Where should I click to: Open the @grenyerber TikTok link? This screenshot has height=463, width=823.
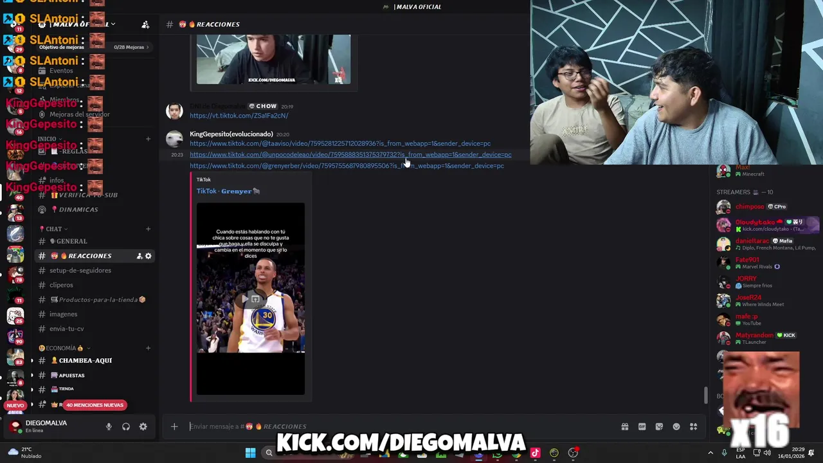347,166
